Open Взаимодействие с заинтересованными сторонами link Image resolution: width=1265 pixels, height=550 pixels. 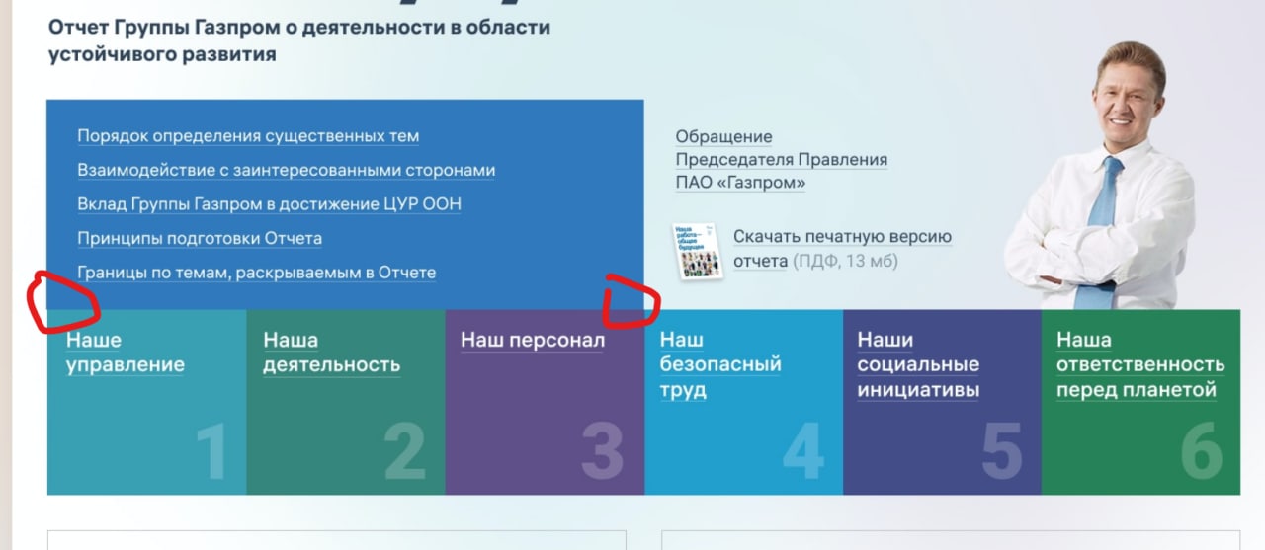287,170
